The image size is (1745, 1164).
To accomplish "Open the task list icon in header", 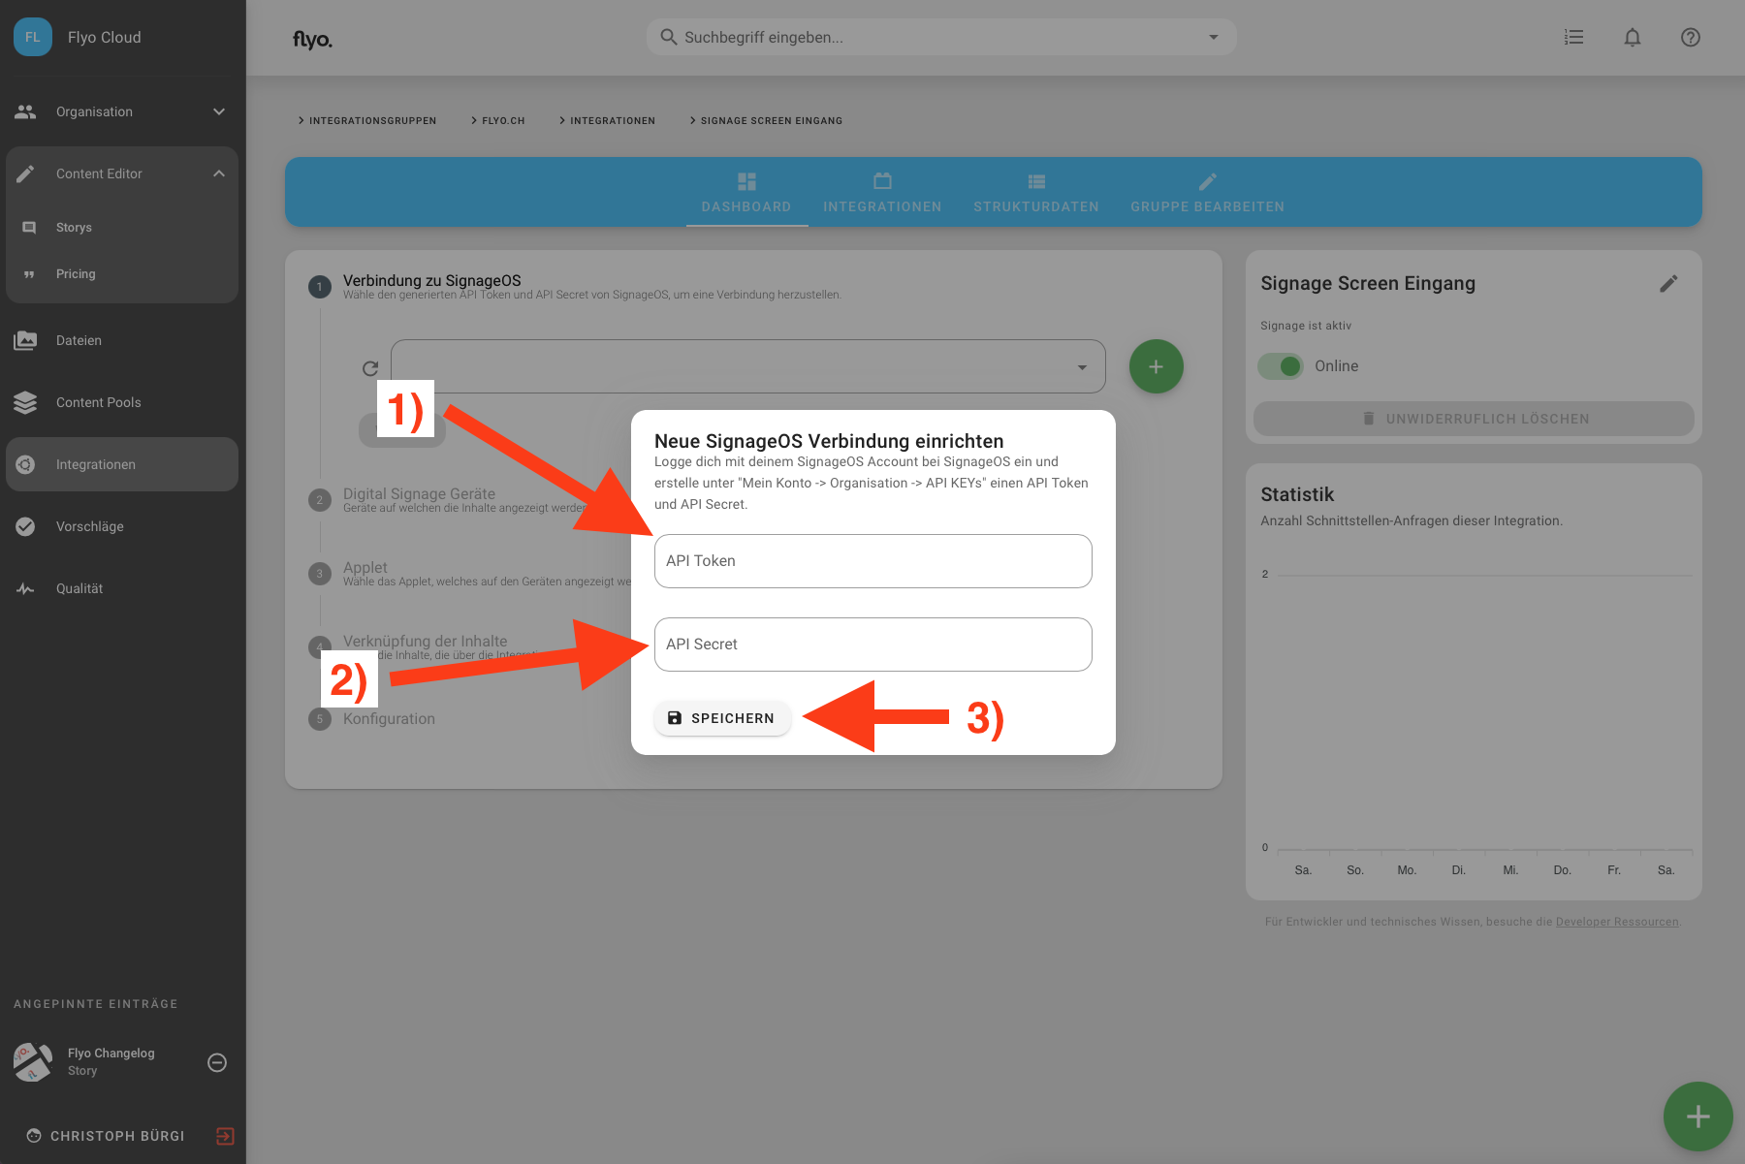I will click(1573, 37).
